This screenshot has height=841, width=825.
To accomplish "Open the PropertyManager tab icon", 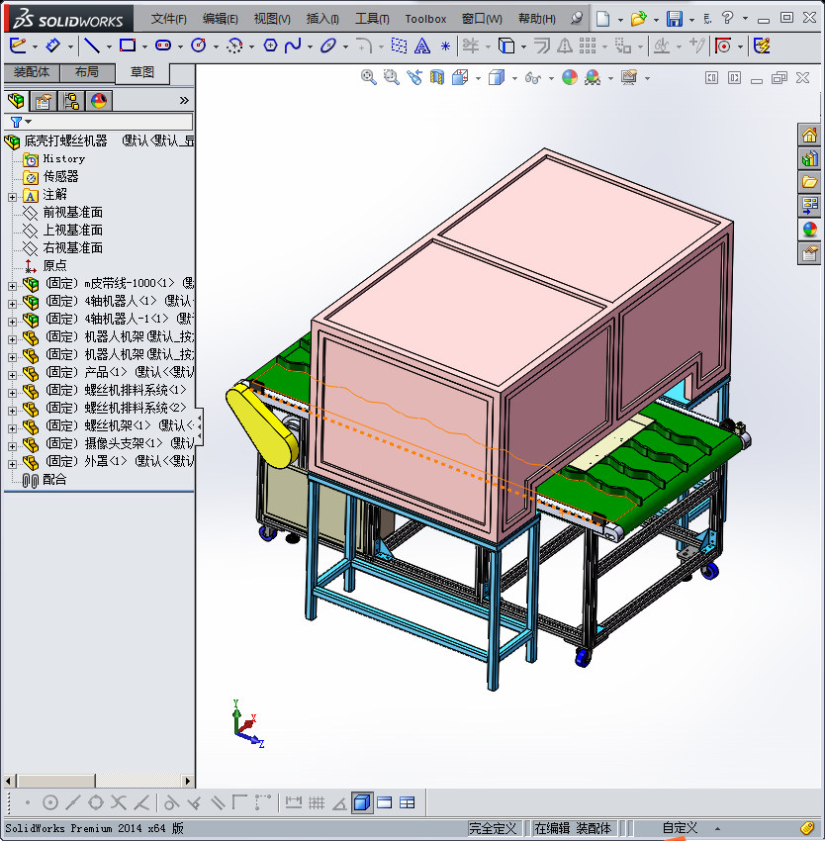I will [44, 101].
